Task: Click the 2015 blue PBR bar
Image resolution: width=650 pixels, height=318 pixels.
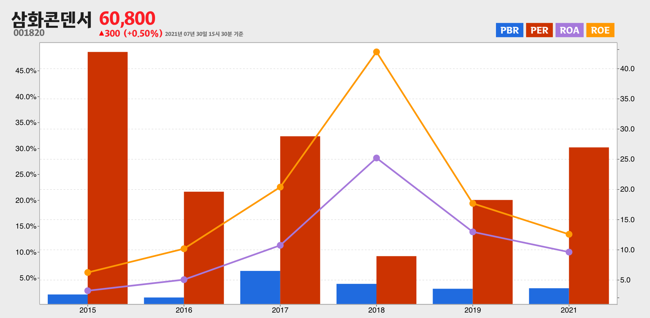Action: [68, 299]
